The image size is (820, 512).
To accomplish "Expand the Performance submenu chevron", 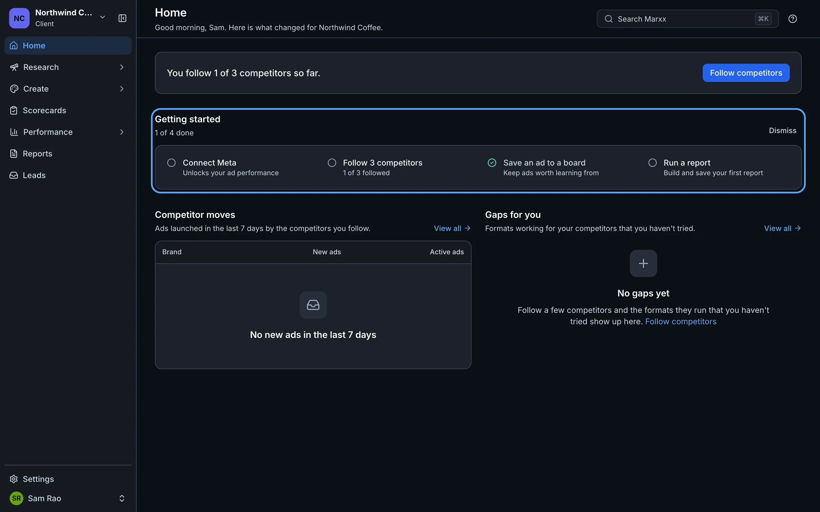I will tap(122, 132).
